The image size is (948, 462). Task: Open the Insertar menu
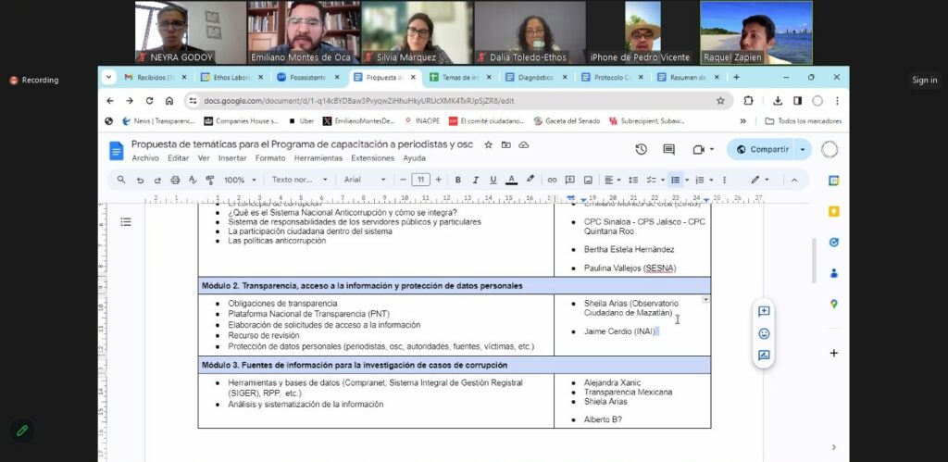tap(232, 158)
